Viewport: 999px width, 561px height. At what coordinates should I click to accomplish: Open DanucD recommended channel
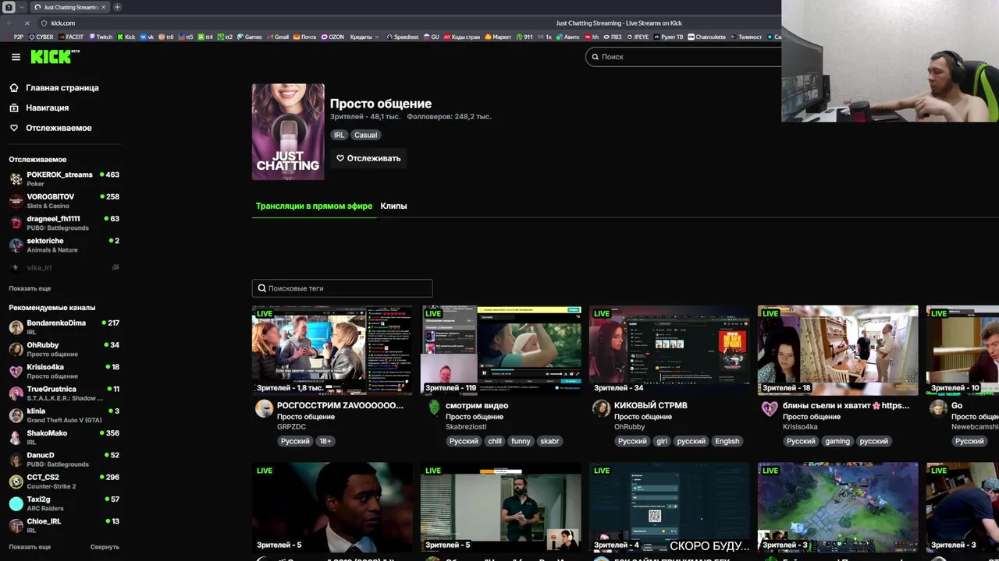point(64,459)
